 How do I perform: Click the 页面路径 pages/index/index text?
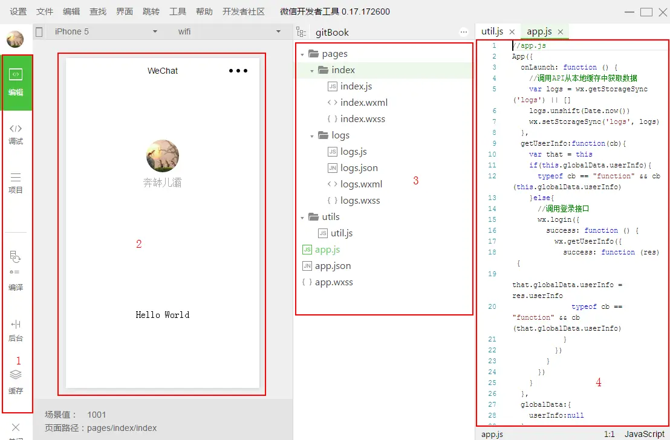(x=101, y=428)
